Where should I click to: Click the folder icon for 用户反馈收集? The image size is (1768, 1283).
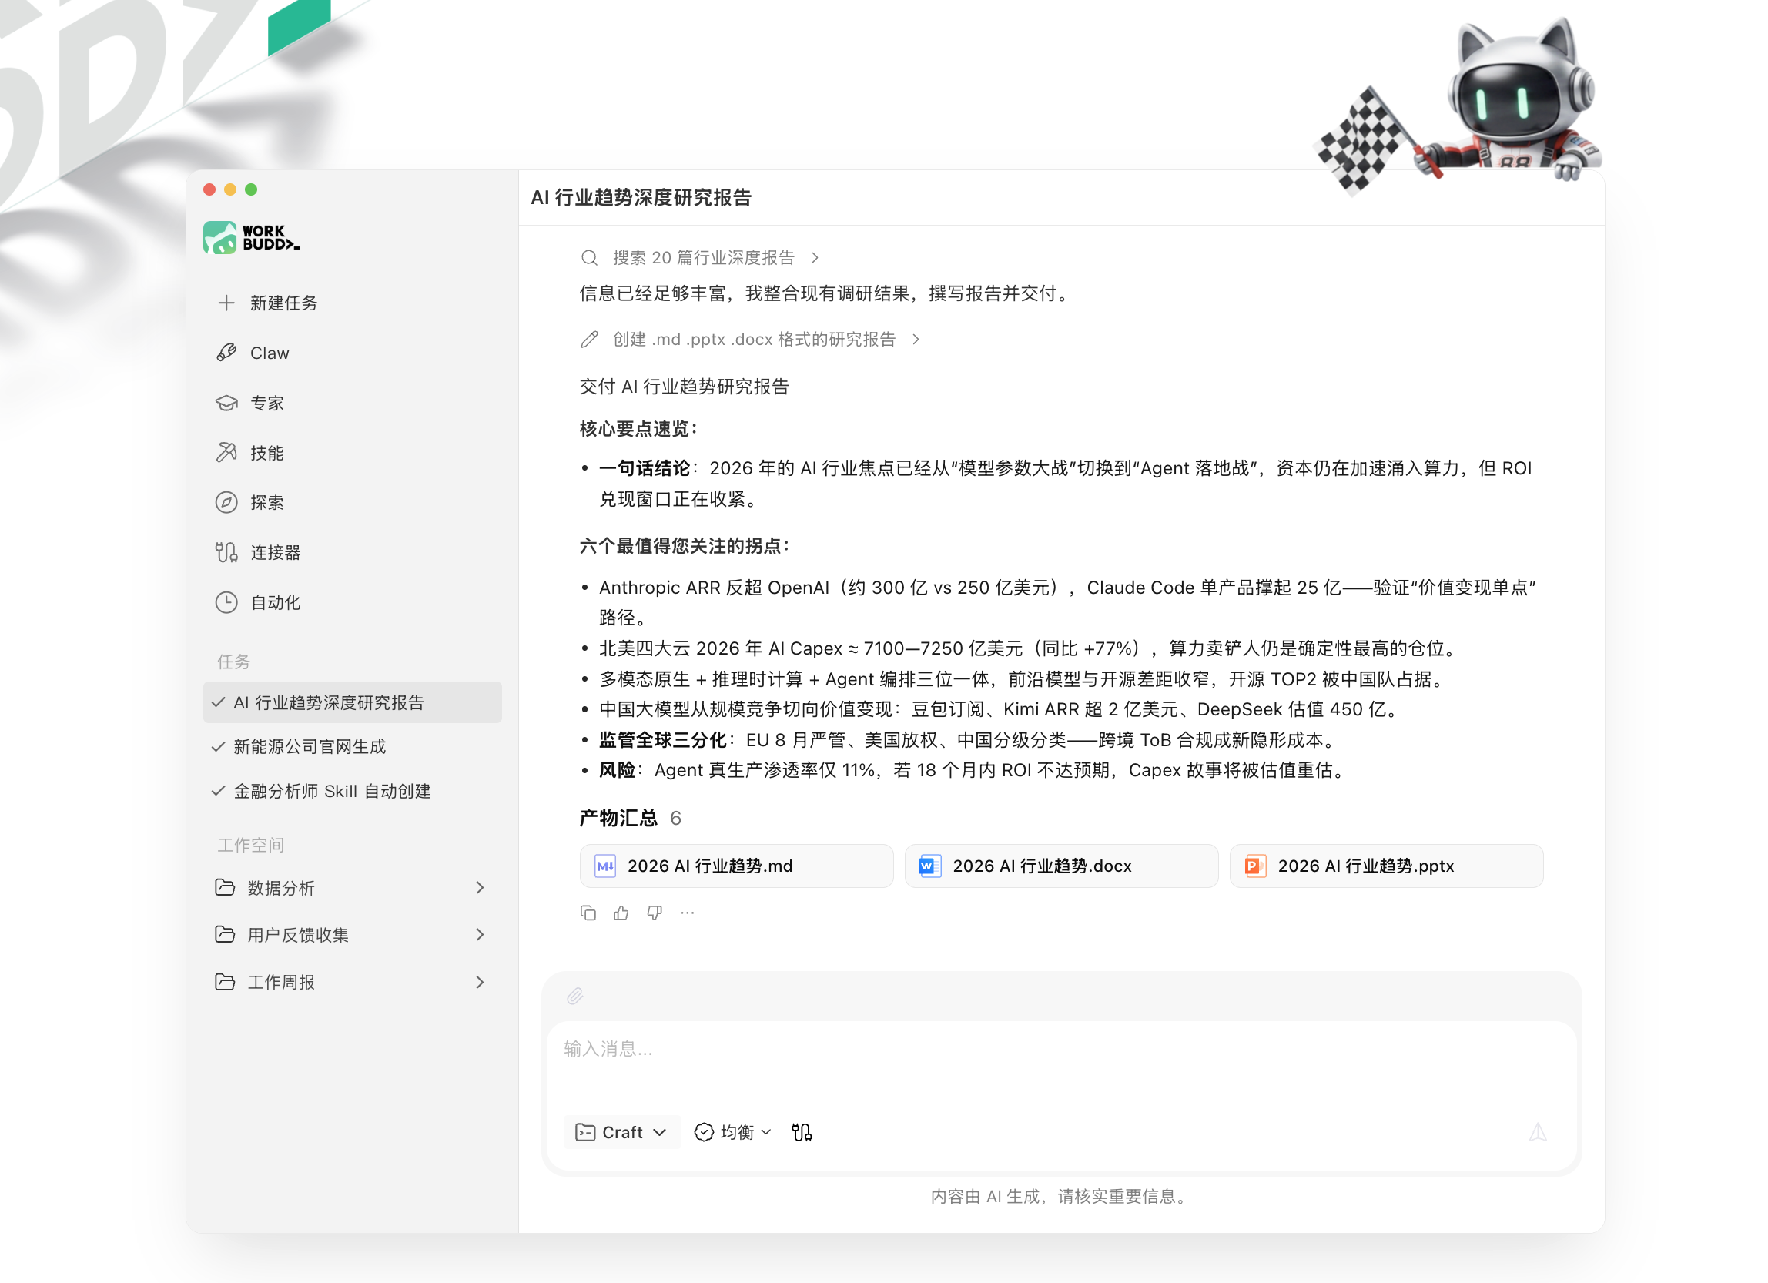click(226, 934)
